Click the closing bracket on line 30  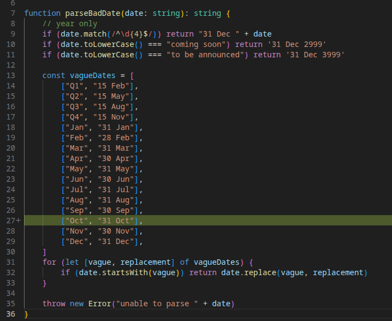[x=45, y=252]
